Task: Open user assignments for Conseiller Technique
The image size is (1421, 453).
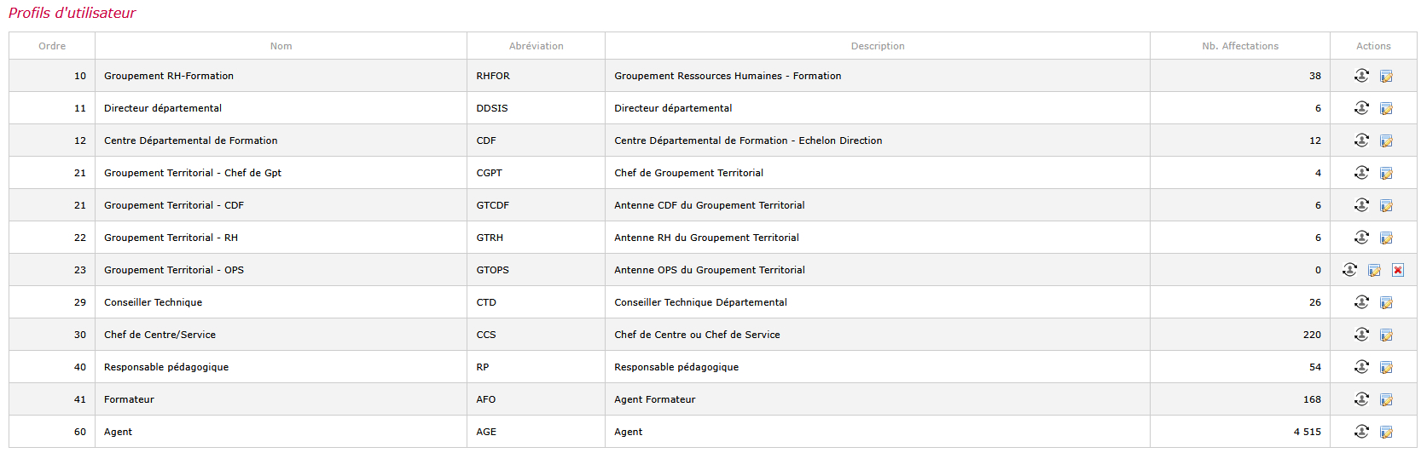Action: click(1361, 302)
